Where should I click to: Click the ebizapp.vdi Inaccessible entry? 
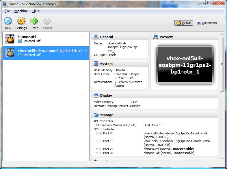169,153
